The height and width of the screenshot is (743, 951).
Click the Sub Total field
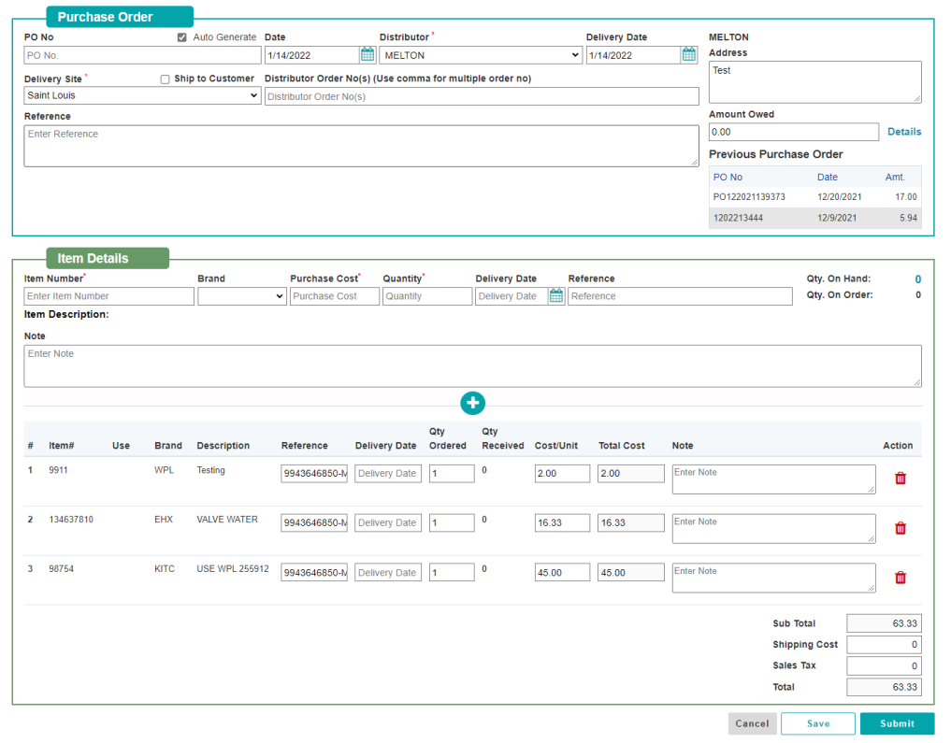[885, 623]
